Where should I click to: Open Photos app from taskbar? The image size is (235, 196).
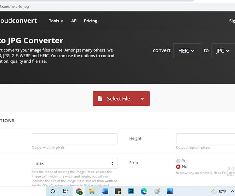(170, 191)
